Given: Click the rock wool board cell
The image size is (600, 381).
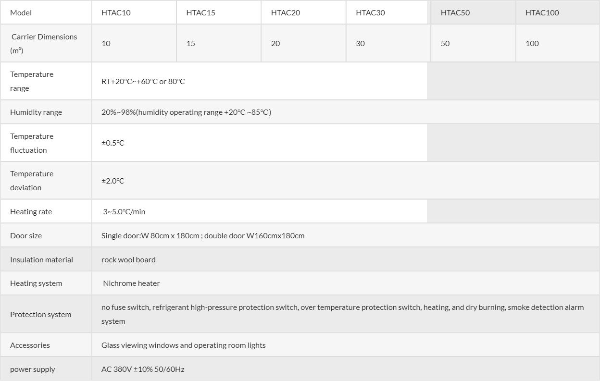Looking at the screenshot, I should 346,259.
